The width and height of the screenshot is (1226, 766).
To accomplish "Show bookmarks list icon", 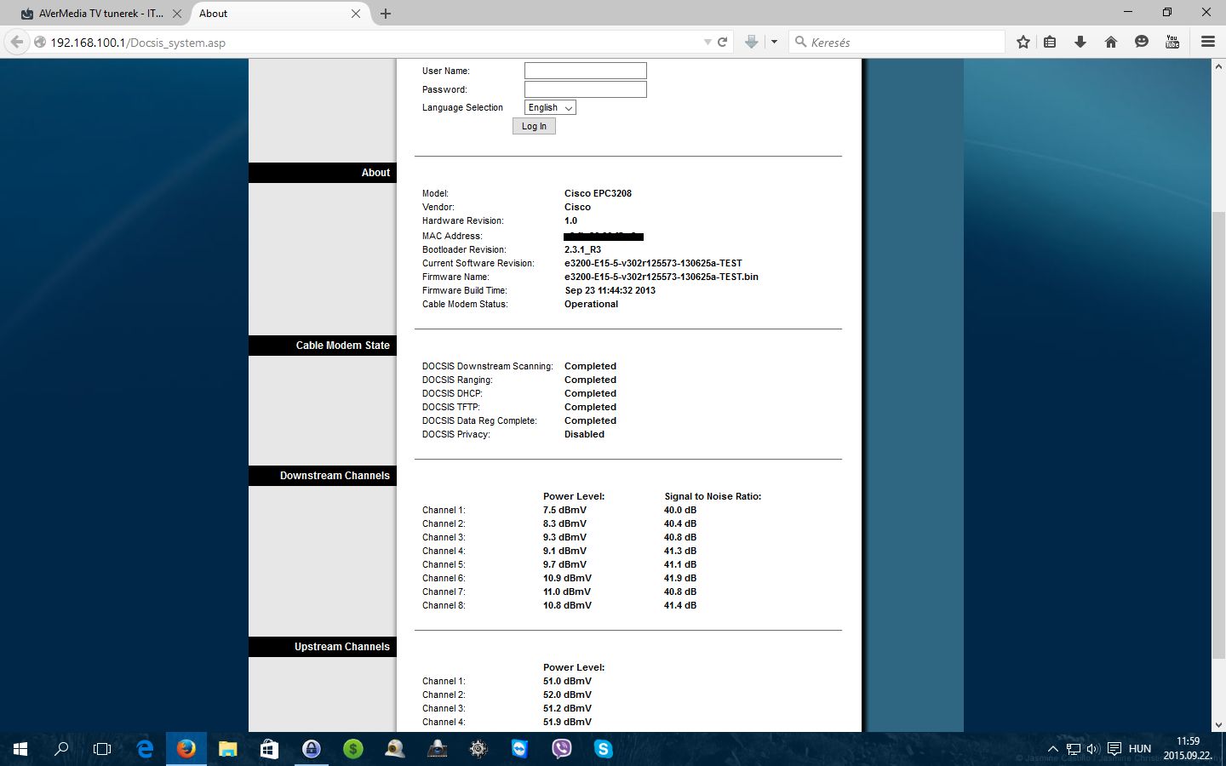I will pos(1051,42).
